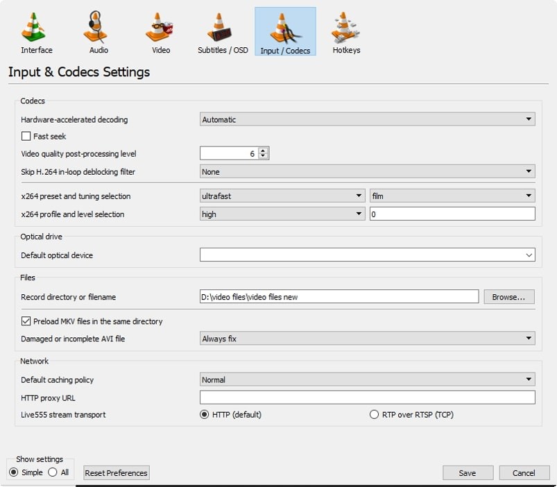Save the preferences
The height and width of the screenshot is (487, 557).
[x=468, y=473]
